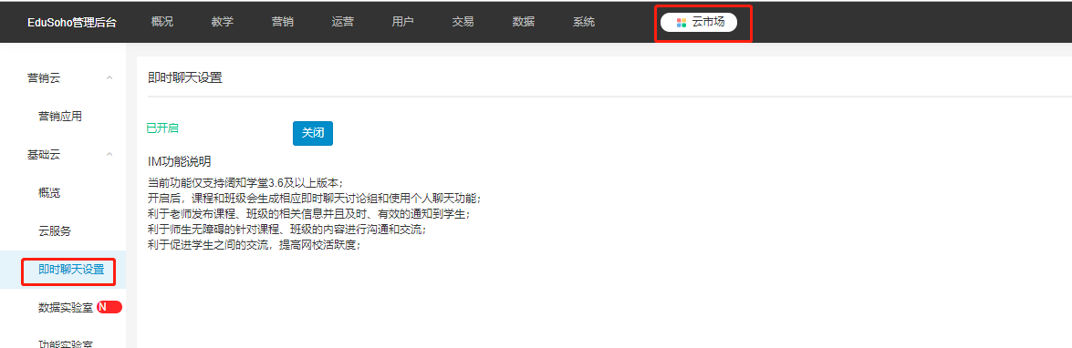Open the 数据 top menu
The width and height of the screenshot is (1072, 348).
523,22
